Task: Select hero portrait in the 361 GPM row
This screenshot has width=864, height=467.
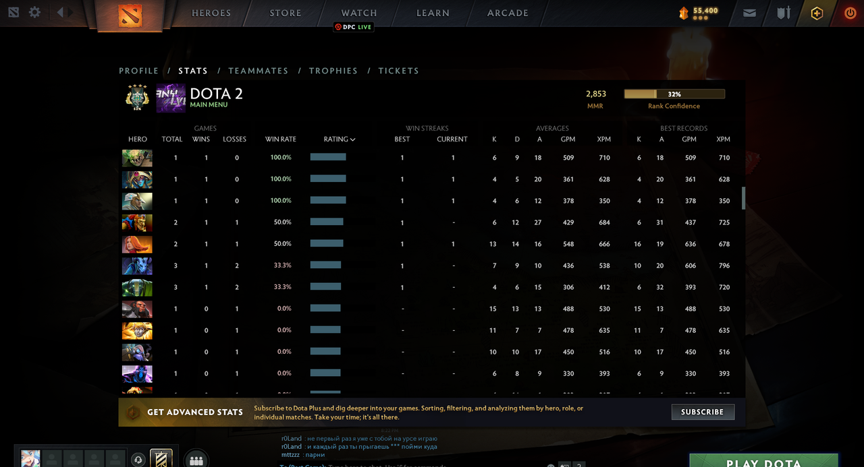Action: [x=137, y=179]
